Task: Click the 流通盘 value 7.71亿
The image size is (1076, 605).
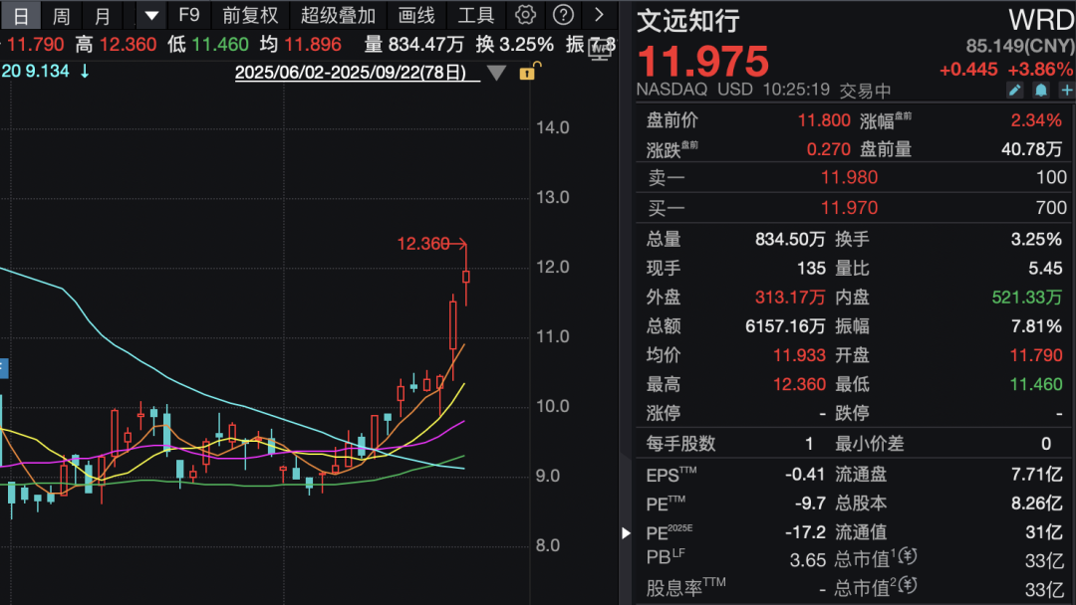Action: click(x=1036, y=474)
